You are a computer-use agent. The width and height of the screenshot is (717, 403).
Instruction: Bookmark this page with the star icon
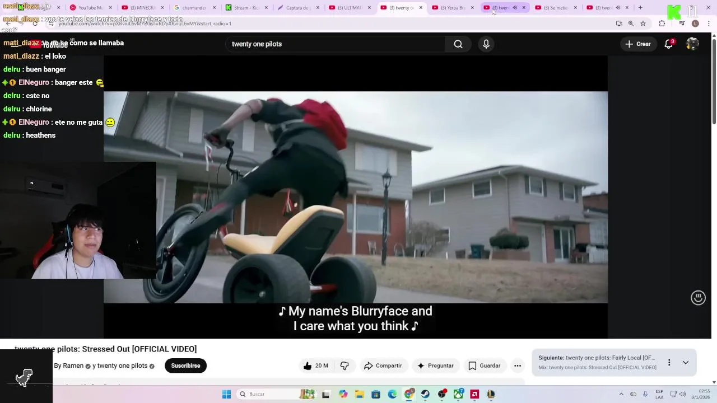pyautogui.click(x=643, y=24)
